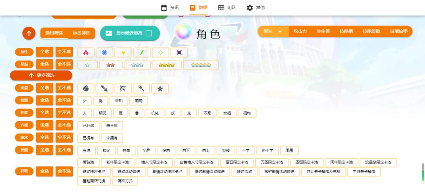This screenshot has height=194, width=425.
Task: Click 全不选 in the 技能 row
Action: (x=64, y=150)
